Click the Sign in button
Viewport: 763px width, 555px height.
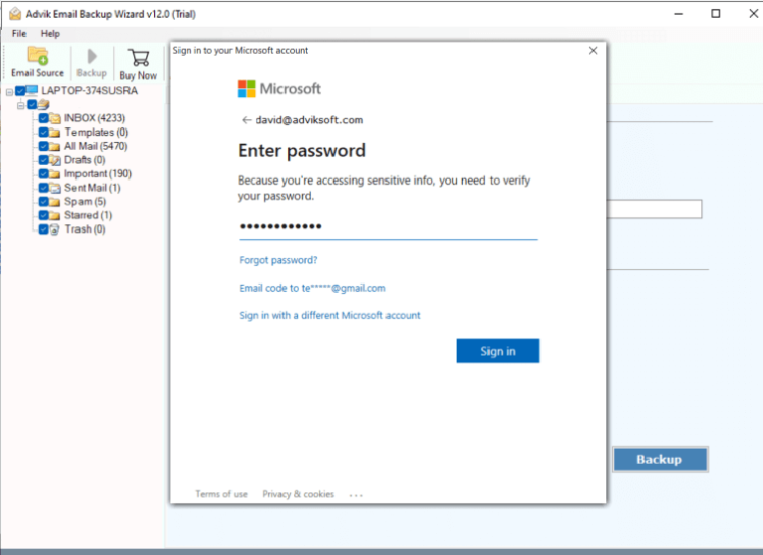pyautogui.click(x=498, y=350)
